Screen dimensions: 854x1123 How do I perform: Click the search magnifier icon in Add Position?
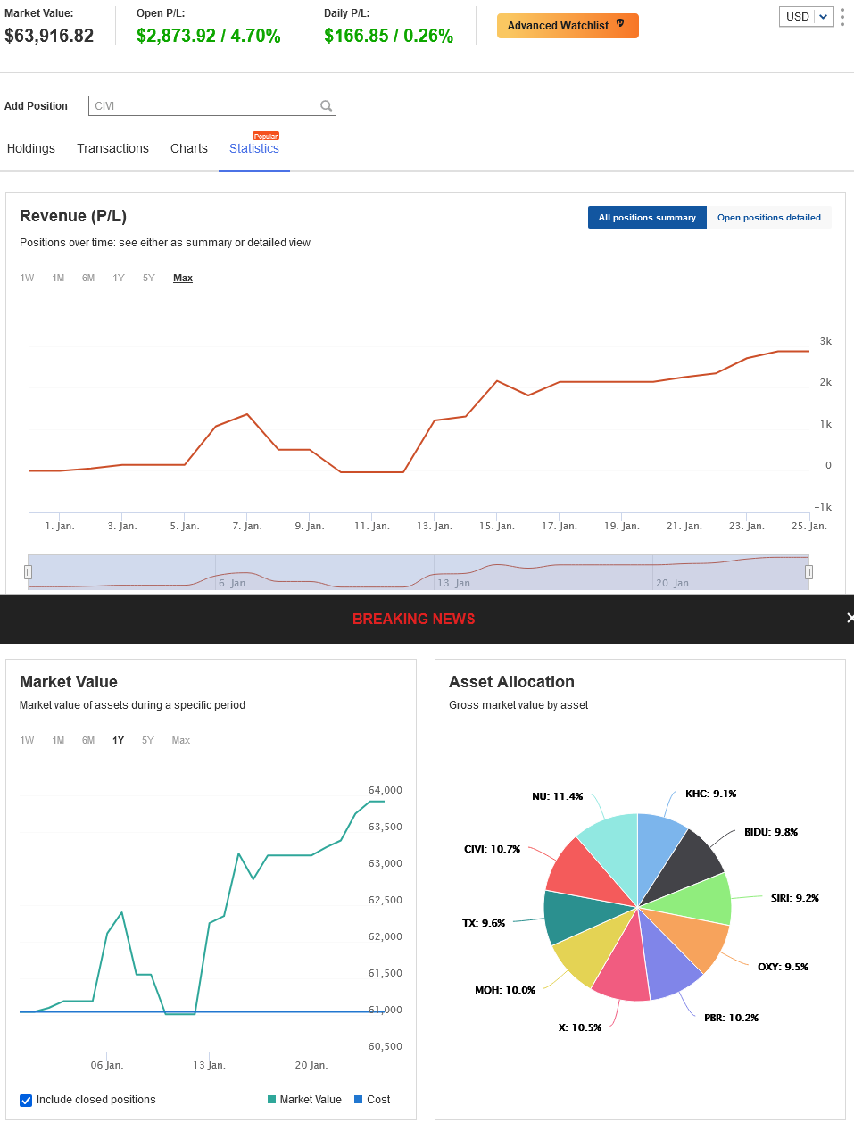click(327, 106)
